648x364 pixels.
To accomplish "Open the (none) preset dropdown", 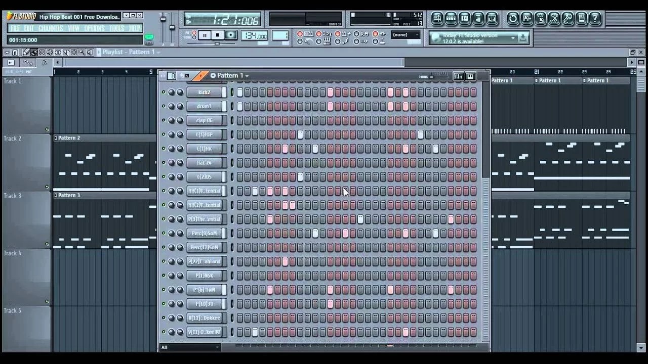I will (x=406, y=34).
